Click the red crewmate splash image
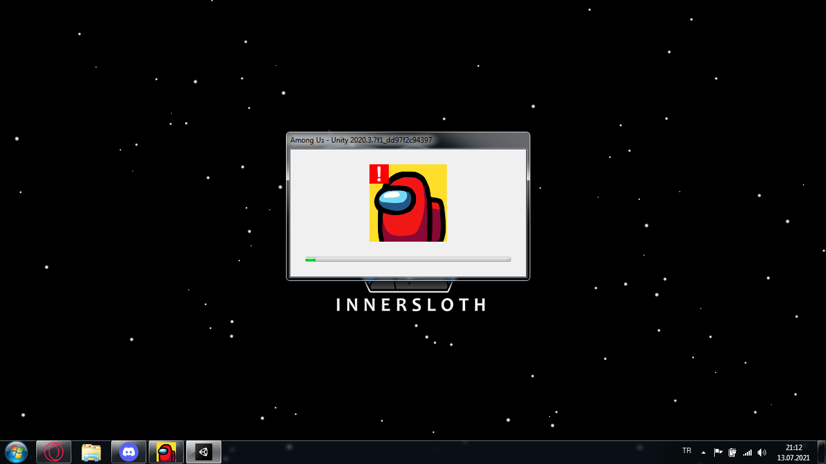The image size is (826, 464). [408, 203]
